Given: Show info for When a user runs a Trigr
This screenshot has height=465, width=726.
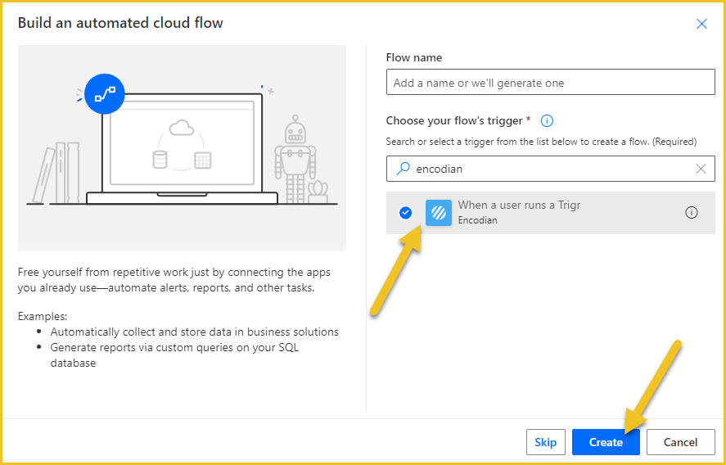Looking at the screenshot, I should pyautogui.click(x=691, y=213).
